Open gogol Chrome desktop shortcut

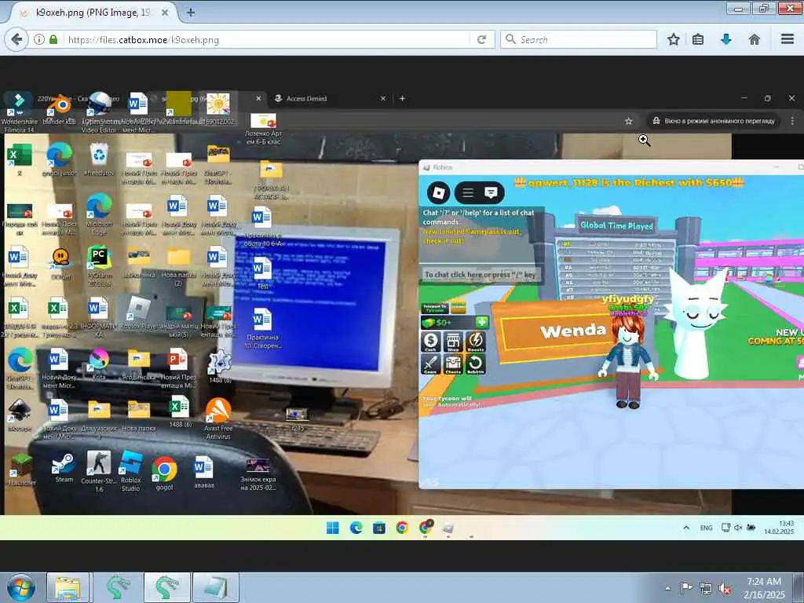click(165, 473)
